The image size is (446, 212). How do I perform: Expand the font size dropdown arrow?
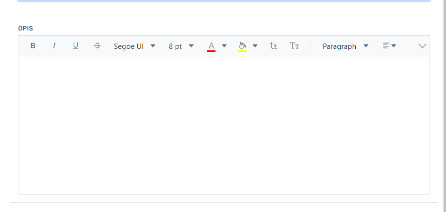pos(191,46)
